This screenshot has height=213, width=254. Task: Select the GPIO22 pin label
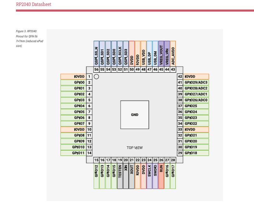pos(196,123)
